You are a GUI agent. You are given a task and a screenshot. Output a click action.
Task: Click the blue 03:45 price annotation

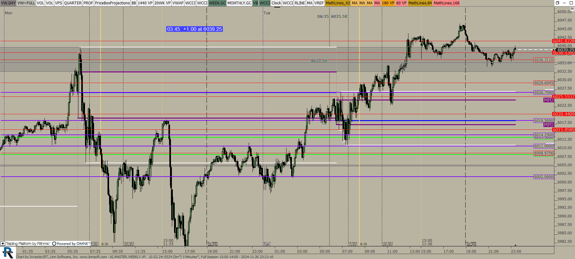(194, 29)
